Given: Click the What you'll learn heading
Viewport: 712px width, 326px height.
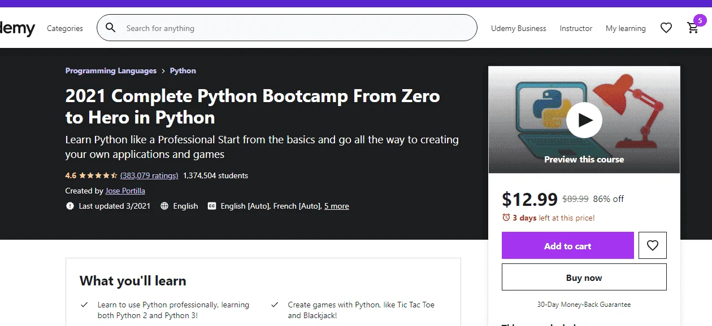Looking at the screenshot, I should (x=133, y=280).
